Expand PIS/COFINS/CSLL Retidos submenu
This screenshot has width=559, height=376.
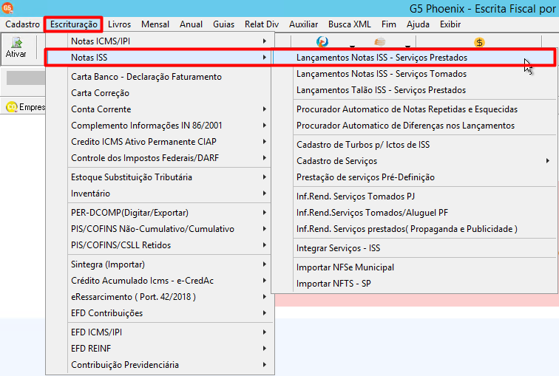[x=159, y=245]
